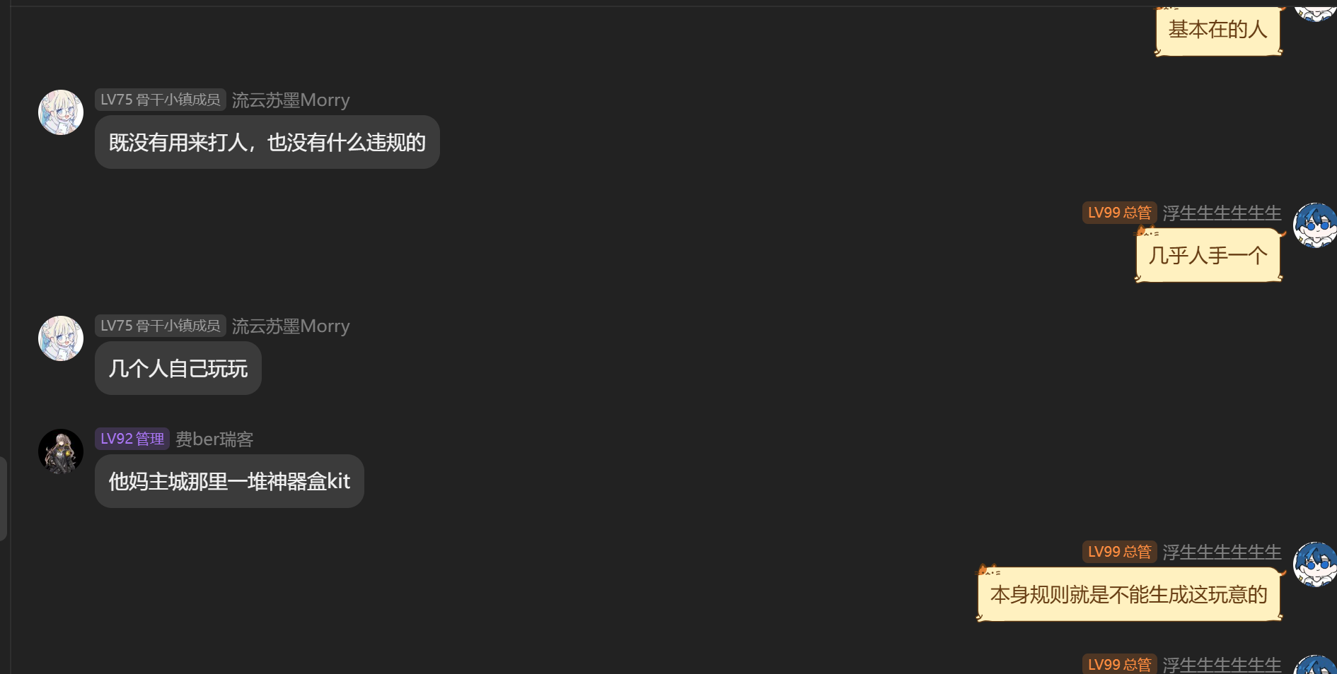Click 浮生生生生生 name above 几乎人手一个
Image resolution: width=1337 pixels, height=674 pixels.
[x=1222, y=213]
